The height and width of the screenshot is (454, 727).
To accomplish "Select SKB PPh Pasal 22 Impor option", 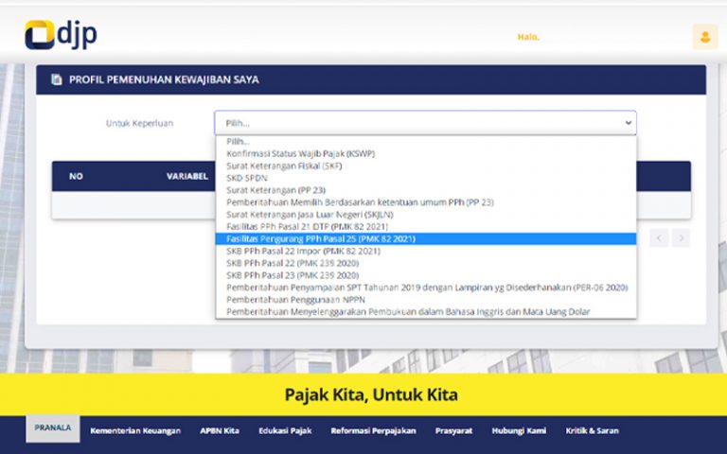I will click(x=303, y=252).
